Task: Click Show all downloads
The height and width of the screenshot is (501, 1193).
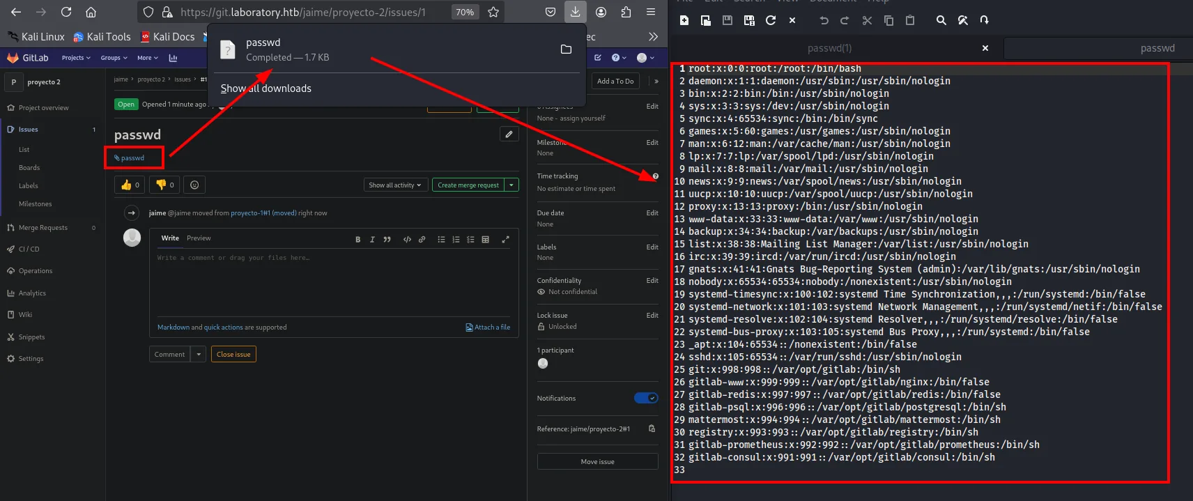Action: click(x=265, y=88)
